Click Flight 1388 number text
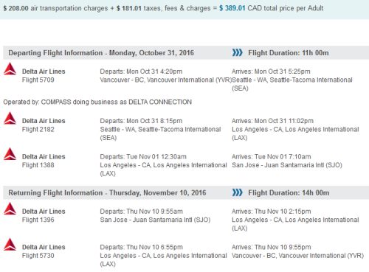The height and width of the screenshot is (272, 369). (38, 165)
